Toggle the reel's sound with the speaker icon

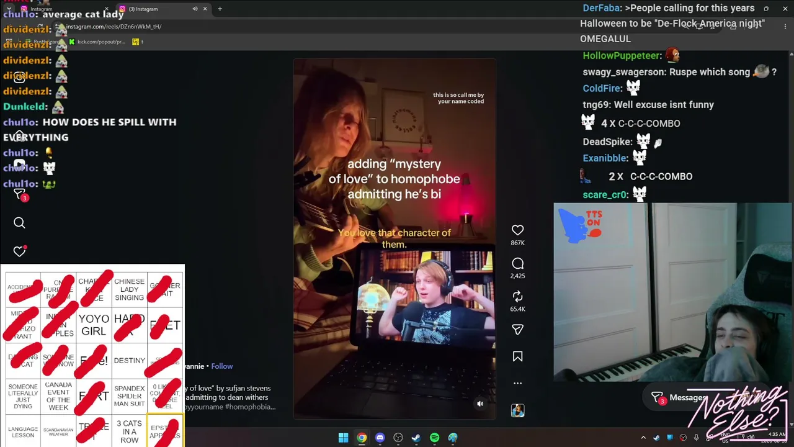pos(480,404)
